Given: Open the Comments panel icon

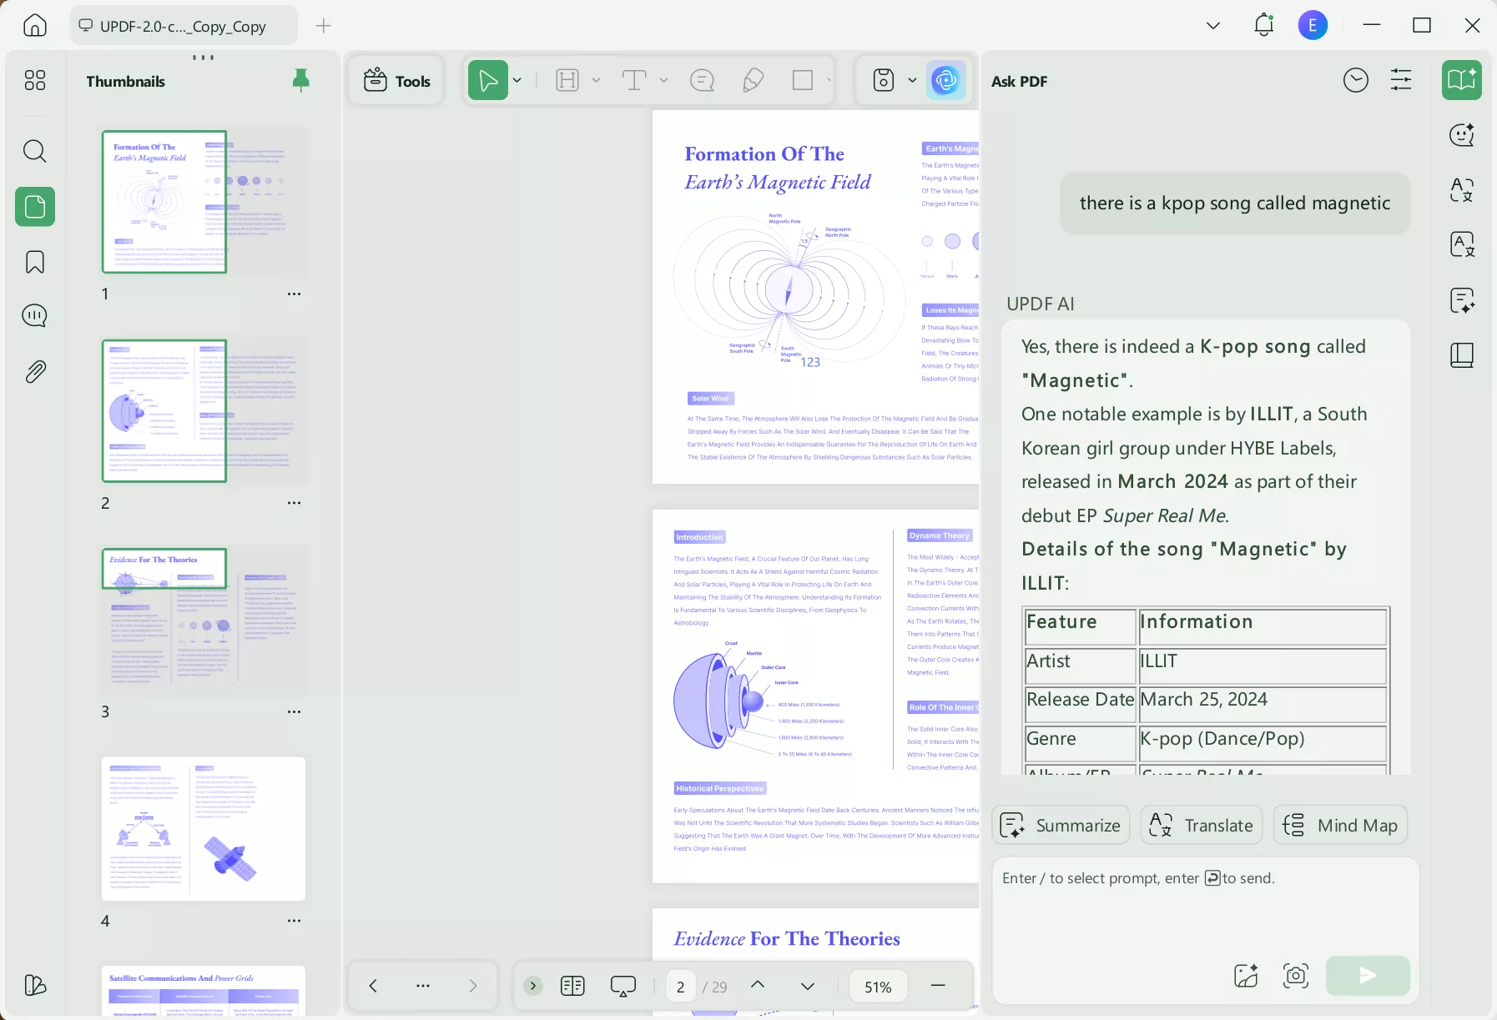Looking at the screenshot, I should pos(35,315).
